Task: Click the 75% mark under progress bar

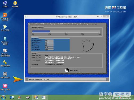Action: 83,34
